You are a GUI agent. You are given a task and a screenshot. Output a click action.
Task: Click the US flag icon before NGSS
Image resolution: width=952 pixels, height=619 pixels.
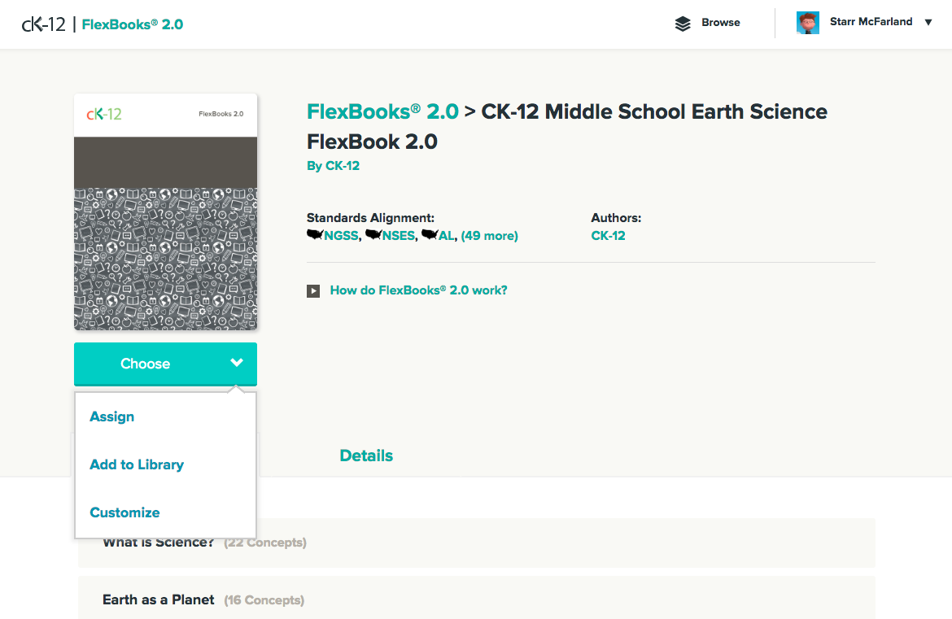point(315,236)
